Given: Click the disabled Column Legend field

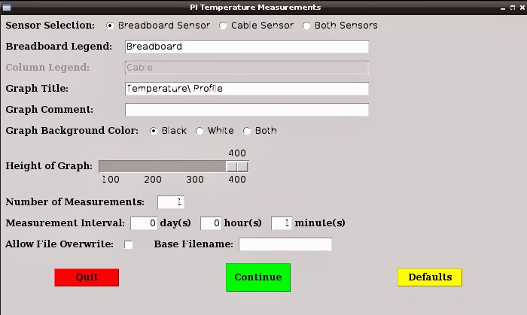Looking at the screenshot, I should (247, 68).
